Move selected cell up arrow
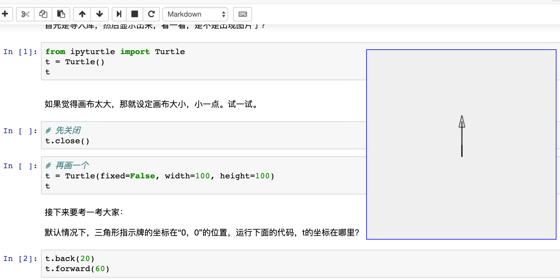 click(x=82, y=14)
